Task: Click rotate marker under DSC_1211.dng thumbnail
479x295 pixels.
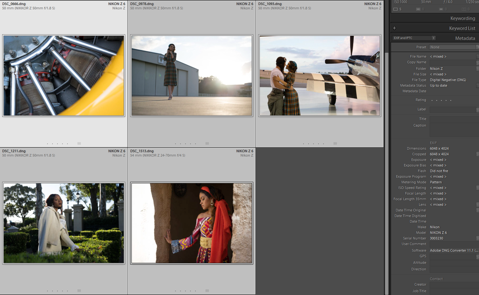Action: [79, 291]
